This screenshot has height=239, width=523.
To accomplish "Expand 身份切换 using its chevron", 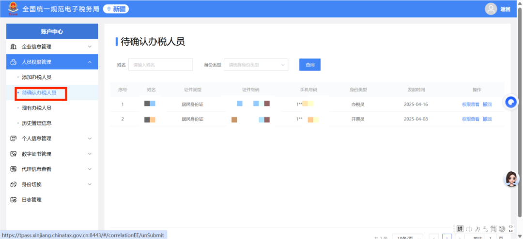I will coord(90,184).
